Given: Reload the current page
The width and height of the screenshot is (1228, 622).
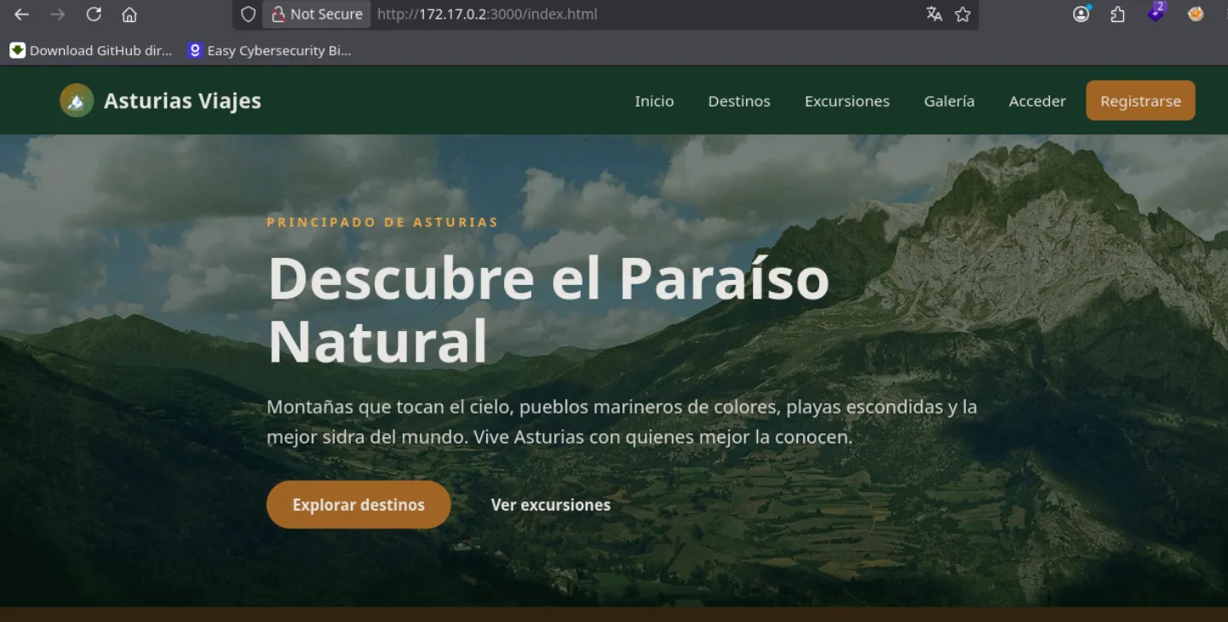Looking at the screenshot, I should [x=94, y=14].
